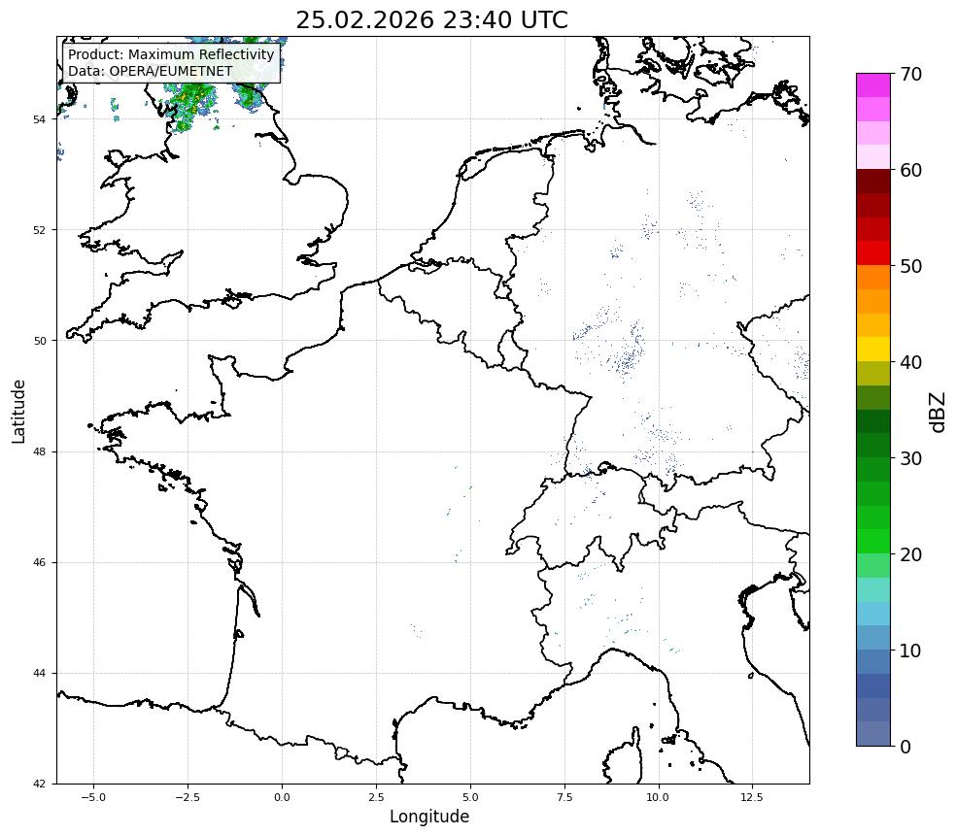Screen dimensions: 957x835
Task: Click the longitude tick label '10.0'
Action: [x=659, y=797]
